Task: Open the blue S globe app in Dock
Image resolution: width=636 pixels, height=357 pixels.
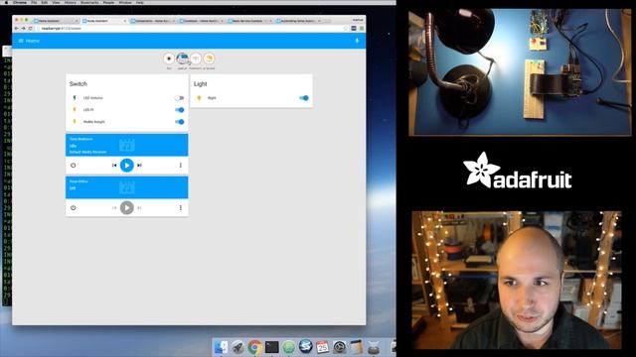Action: pyautogui.click(x=306, y=347)
